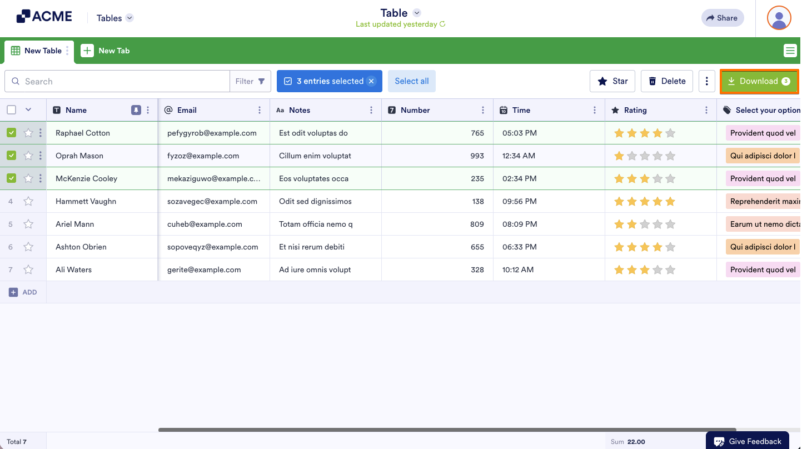Open Ariel Mann's option tag Earum ut nemo
Image resolution: width=802 pixels, height=449 pixels.
[763, 224]
